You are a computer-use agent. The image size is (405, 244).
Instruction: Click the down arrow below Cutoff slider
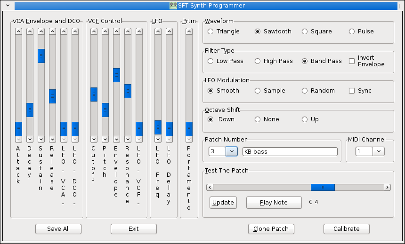[94, 139]
